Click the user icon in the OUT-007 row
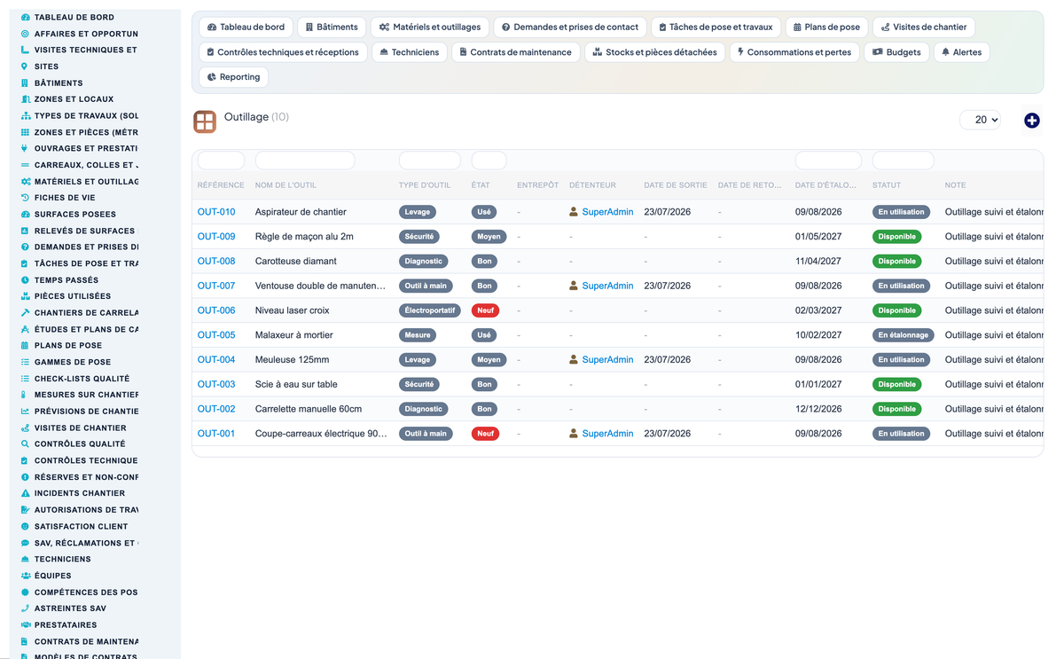1064x659 pixels. pyautogui.click(x=574, y=286)
